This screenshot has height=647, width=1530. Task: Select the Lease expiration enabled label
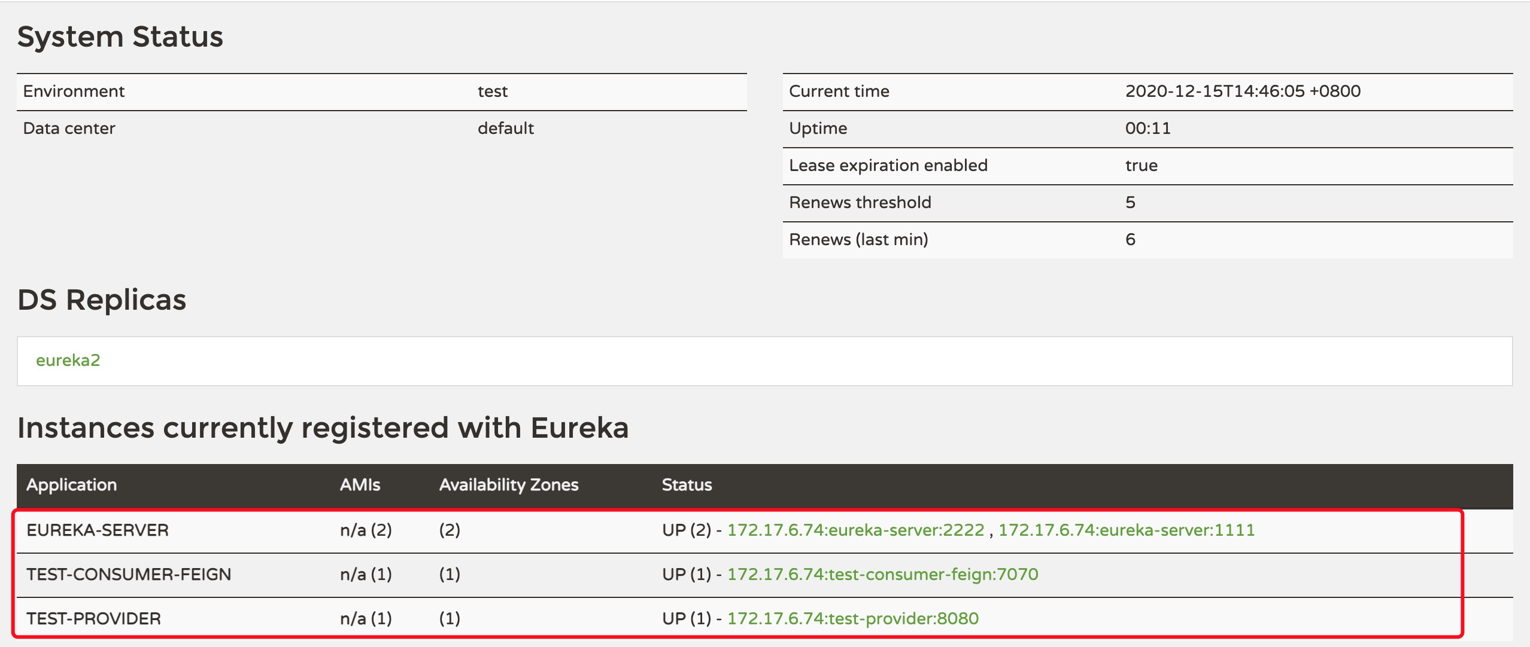[x=888, y=165]
